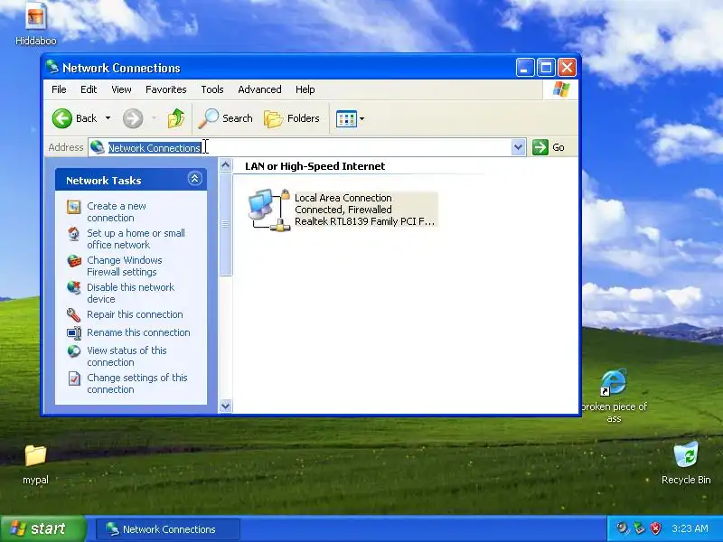
Task: Click the Disable this network device icon
Action: click(74, 287)
